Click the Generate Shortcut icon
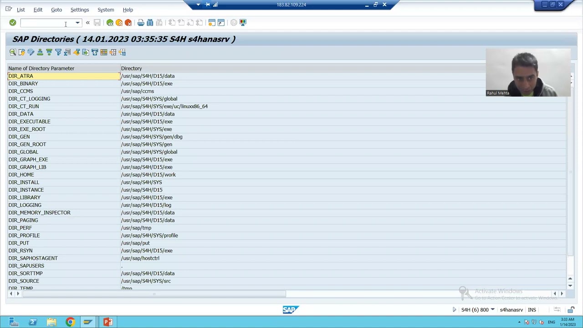Viewport: 583px width, 328px height. (221, 23)
